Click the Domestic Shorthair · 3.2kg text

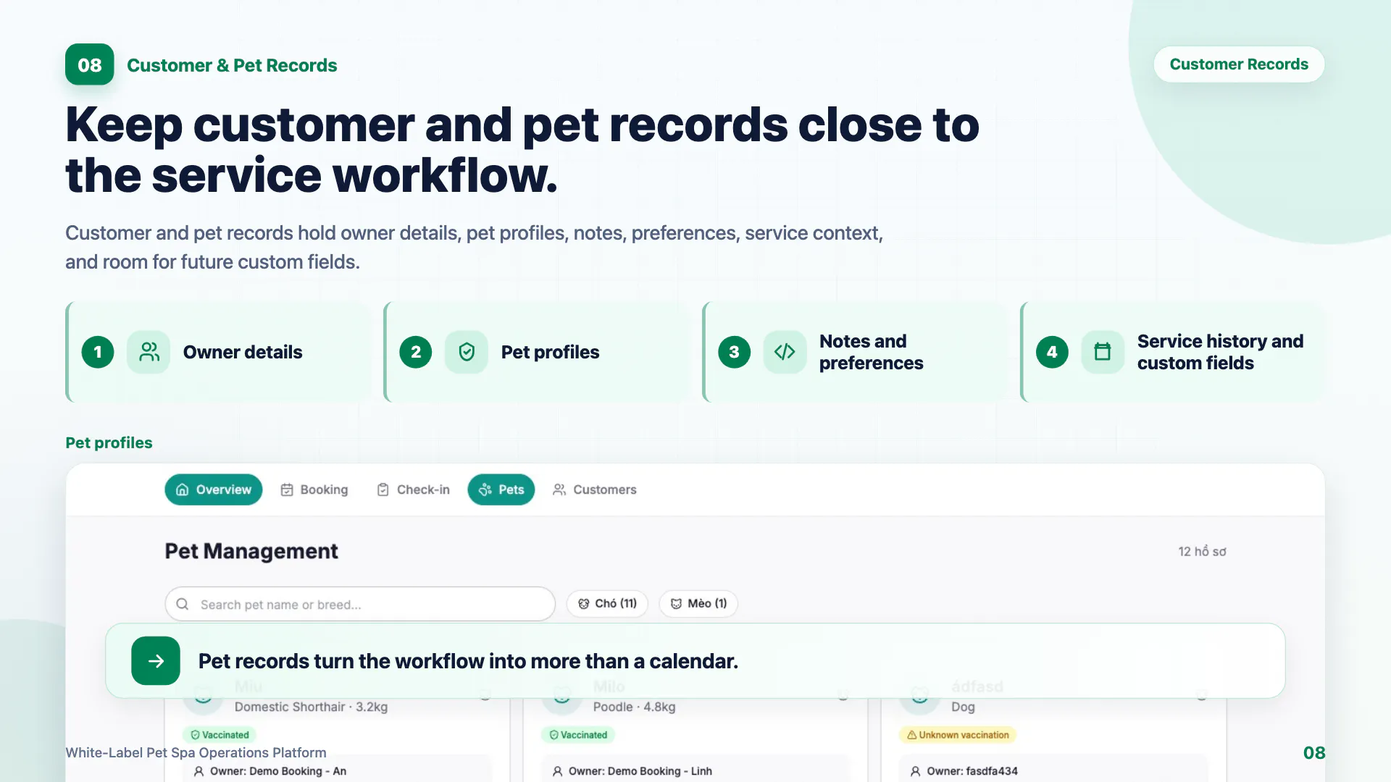[311, 707]
